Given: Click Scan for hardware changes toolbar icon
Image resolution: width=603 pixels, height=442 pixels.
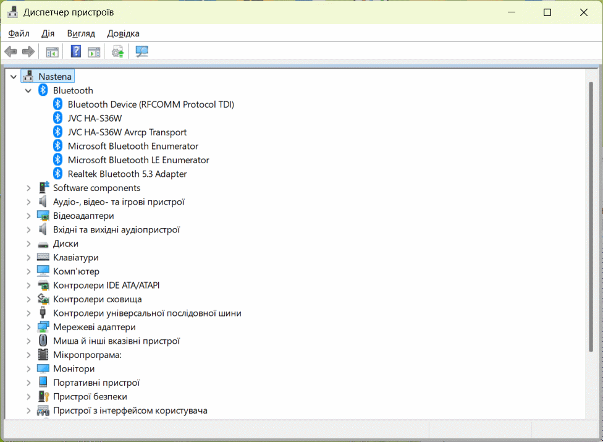Looking at the screenshot, I should tap(142, 51).
